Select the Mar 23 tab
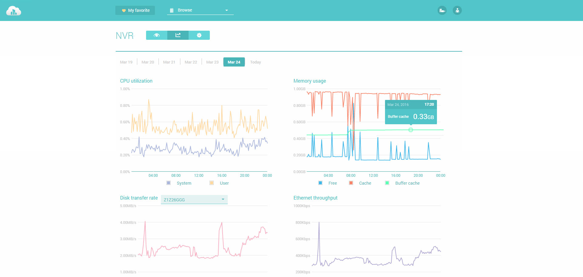Image resolution: width=583 pixels, height=277 pixels. click(213, 62)
